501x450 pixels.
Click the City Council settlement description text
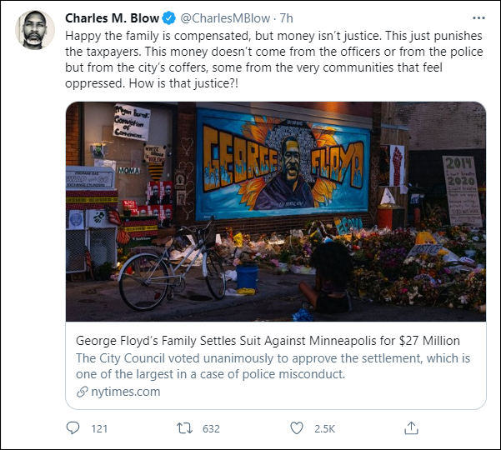(273, 366)
